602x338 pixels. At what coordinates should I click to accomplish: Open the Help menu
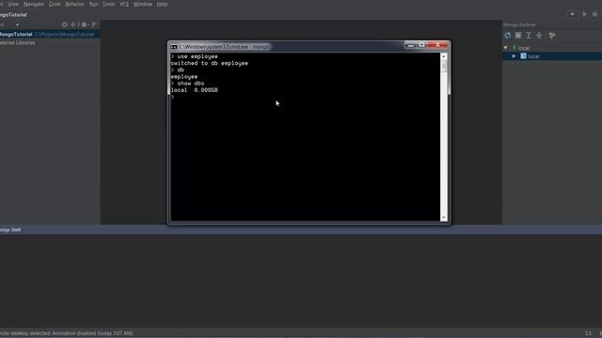click(x=162, y=4)
